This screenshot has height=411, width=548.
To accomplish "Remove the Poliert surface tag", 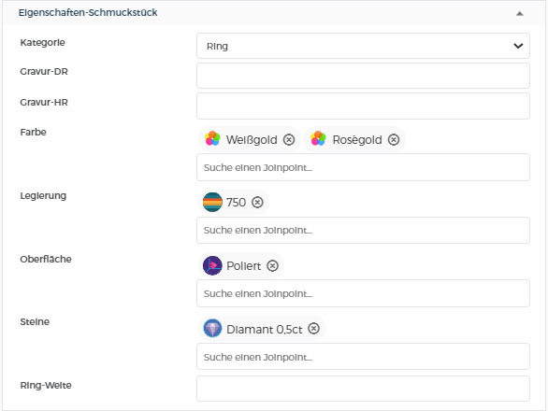I will click(273, 265).
